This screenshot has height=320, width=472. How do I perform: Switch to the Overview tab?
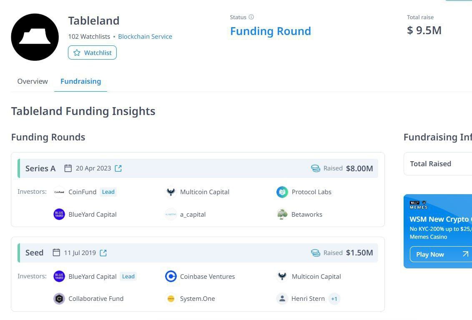(x=33, y=81)
